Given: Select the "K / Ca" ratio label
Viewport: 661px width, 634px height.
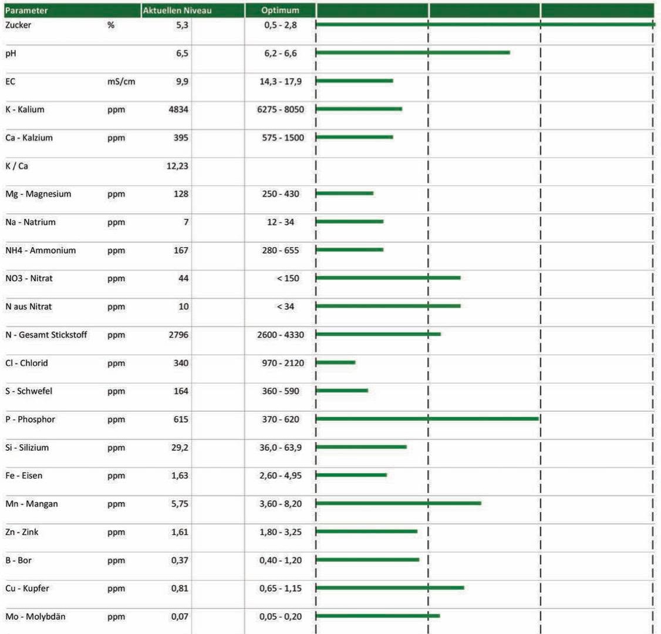Looking at the screenshot, I should pyautogui.click(x=17, y=166).
